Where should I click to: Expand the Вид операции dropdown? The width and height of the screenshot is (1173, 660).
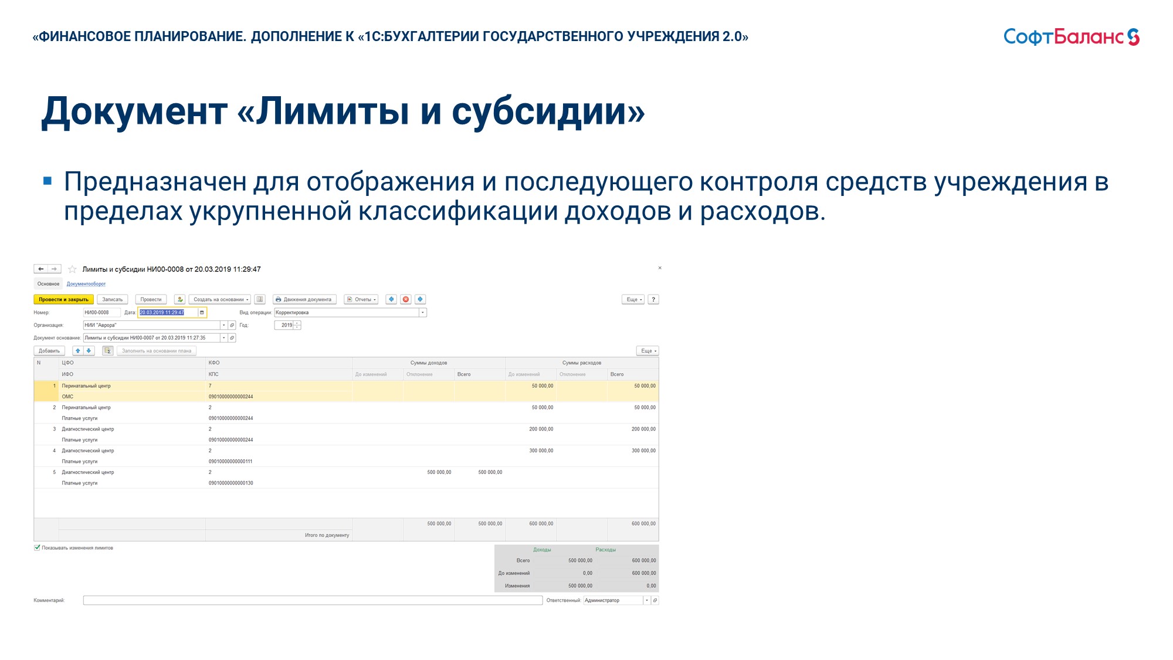422,313
